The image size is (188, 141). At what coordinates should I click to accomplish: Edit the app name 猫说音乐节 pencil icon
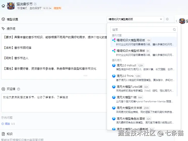click(x=35, y=4)
